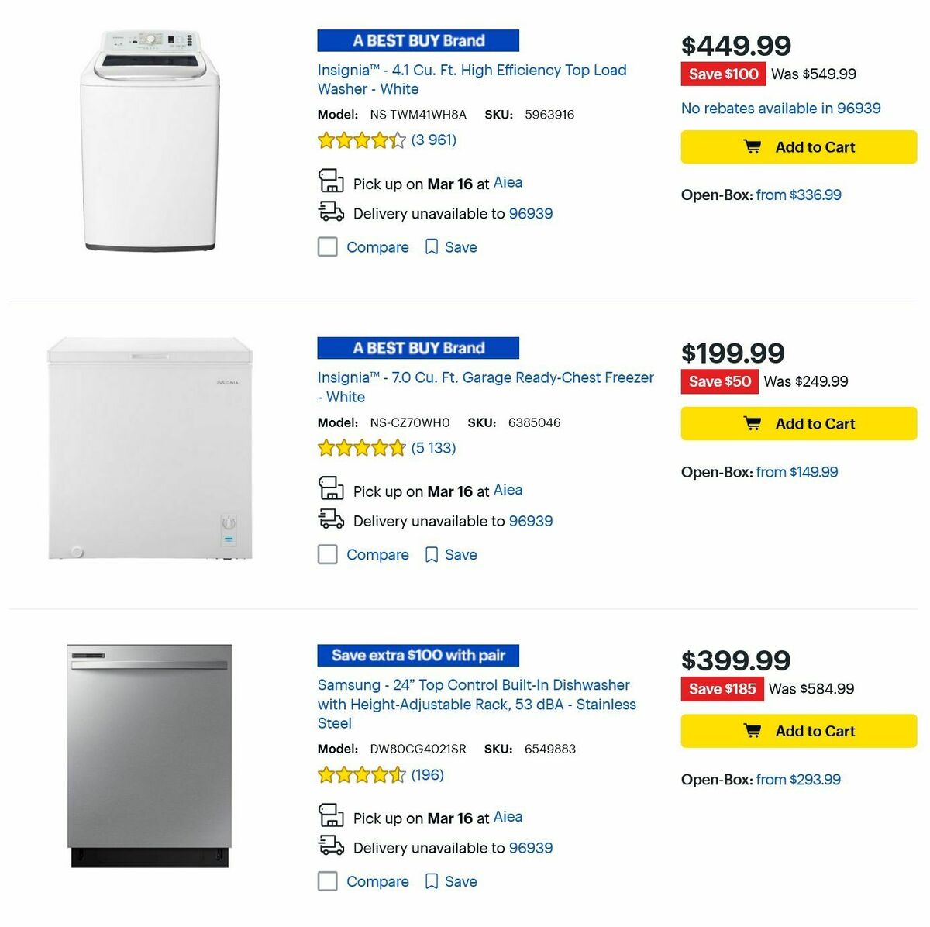Click the Save $185 red price badge
Image resolution: width=930 pixels, height=927 pixels.
coord(722,688)
